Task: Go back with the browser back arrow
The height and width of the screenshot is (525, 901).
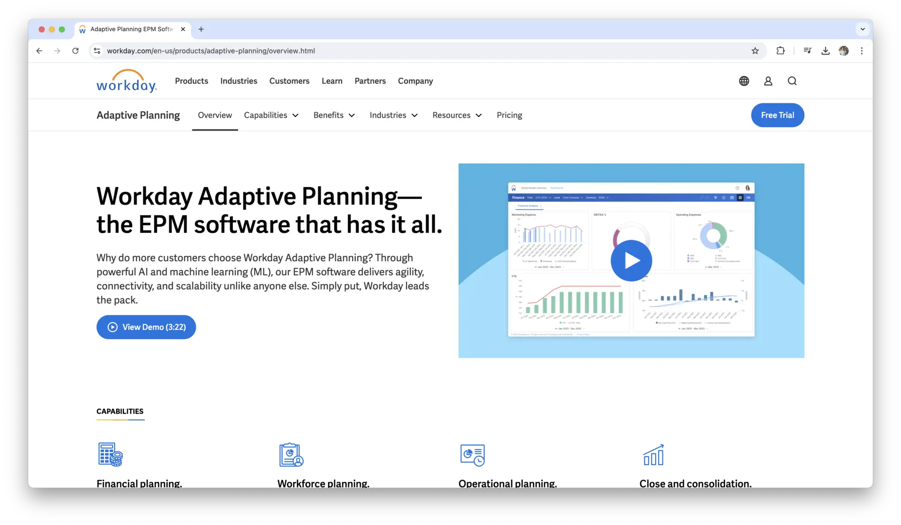Action: 39,51
